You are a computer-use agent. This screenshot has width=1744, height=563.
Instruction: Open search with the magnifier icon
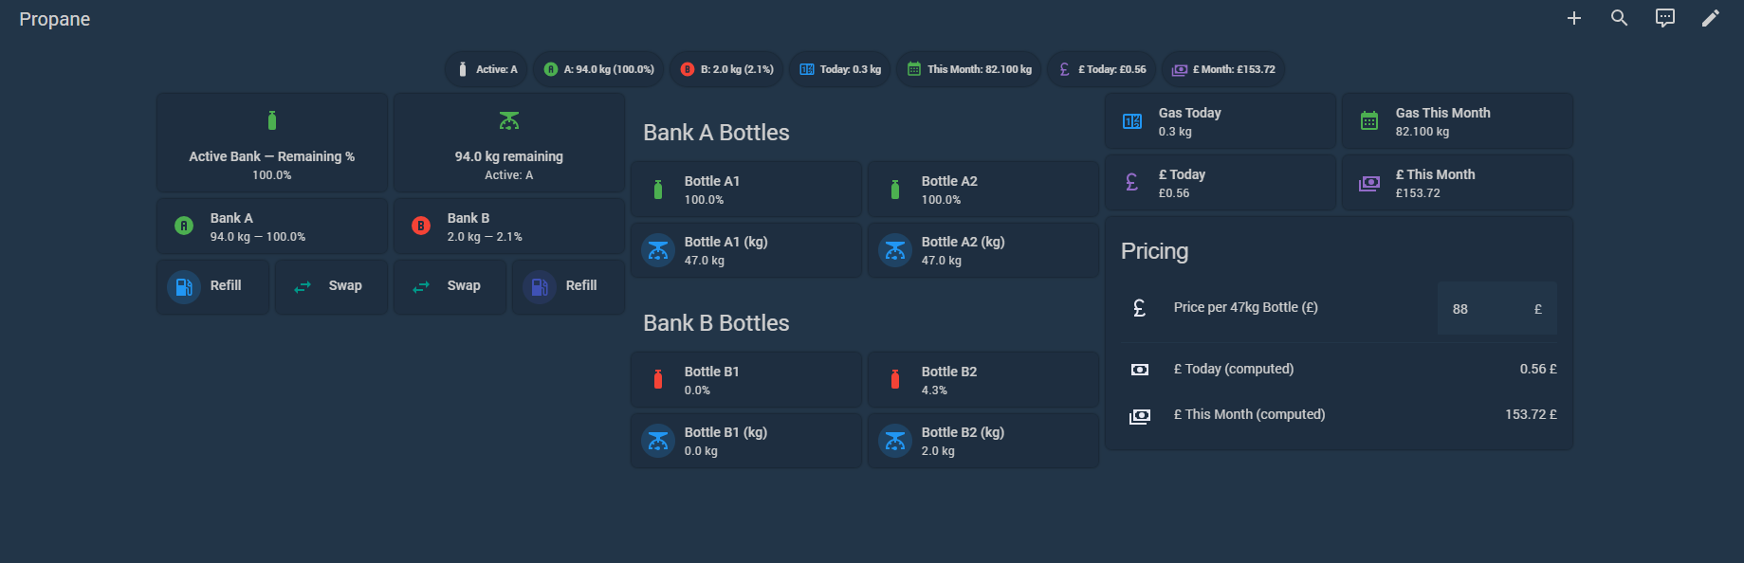click(1619, 18)
